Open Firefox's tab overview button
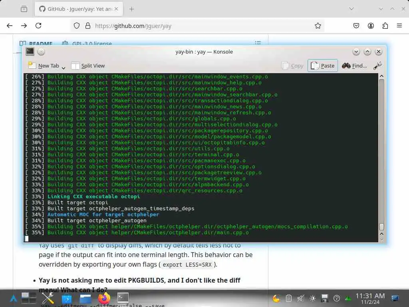This screenshot has width=409, height=307. 24,9
